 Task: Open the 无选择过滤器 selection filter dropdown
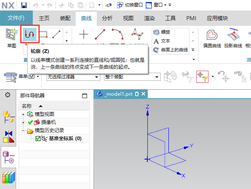point(73,77)
